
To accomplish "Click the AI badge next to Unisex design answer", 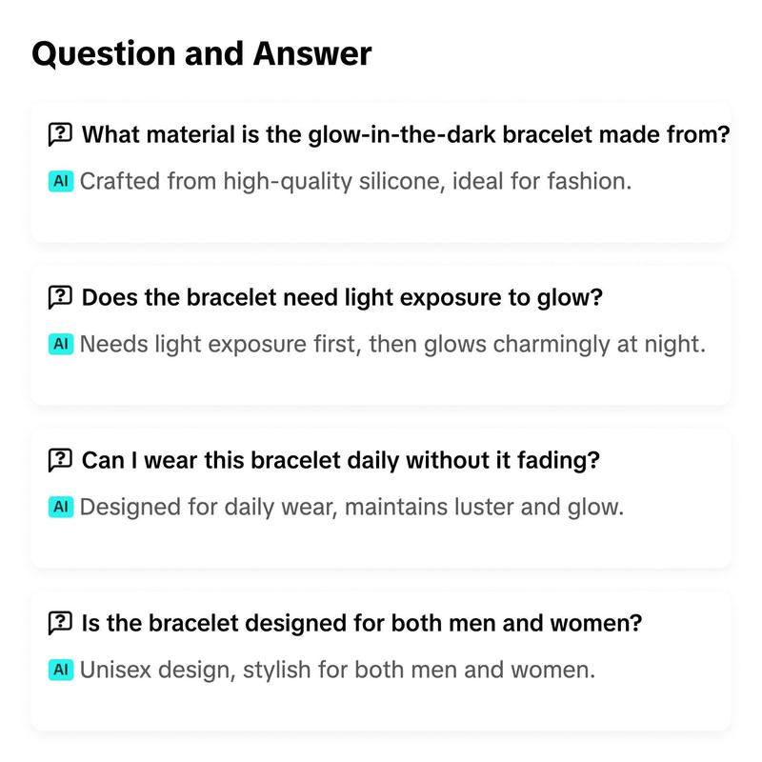I will click(61, 670).
